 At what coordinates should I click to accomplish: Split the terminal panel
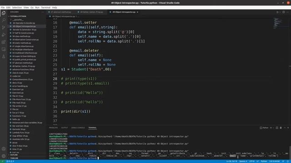(x=277, y=128)
